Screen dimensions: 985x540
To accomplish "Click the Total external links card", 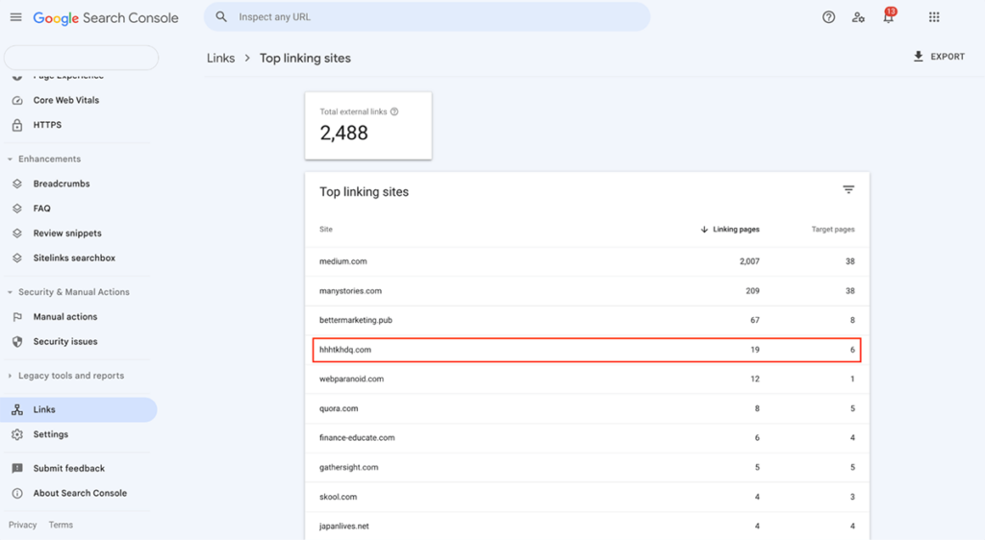I will click(x=368, y=126).
